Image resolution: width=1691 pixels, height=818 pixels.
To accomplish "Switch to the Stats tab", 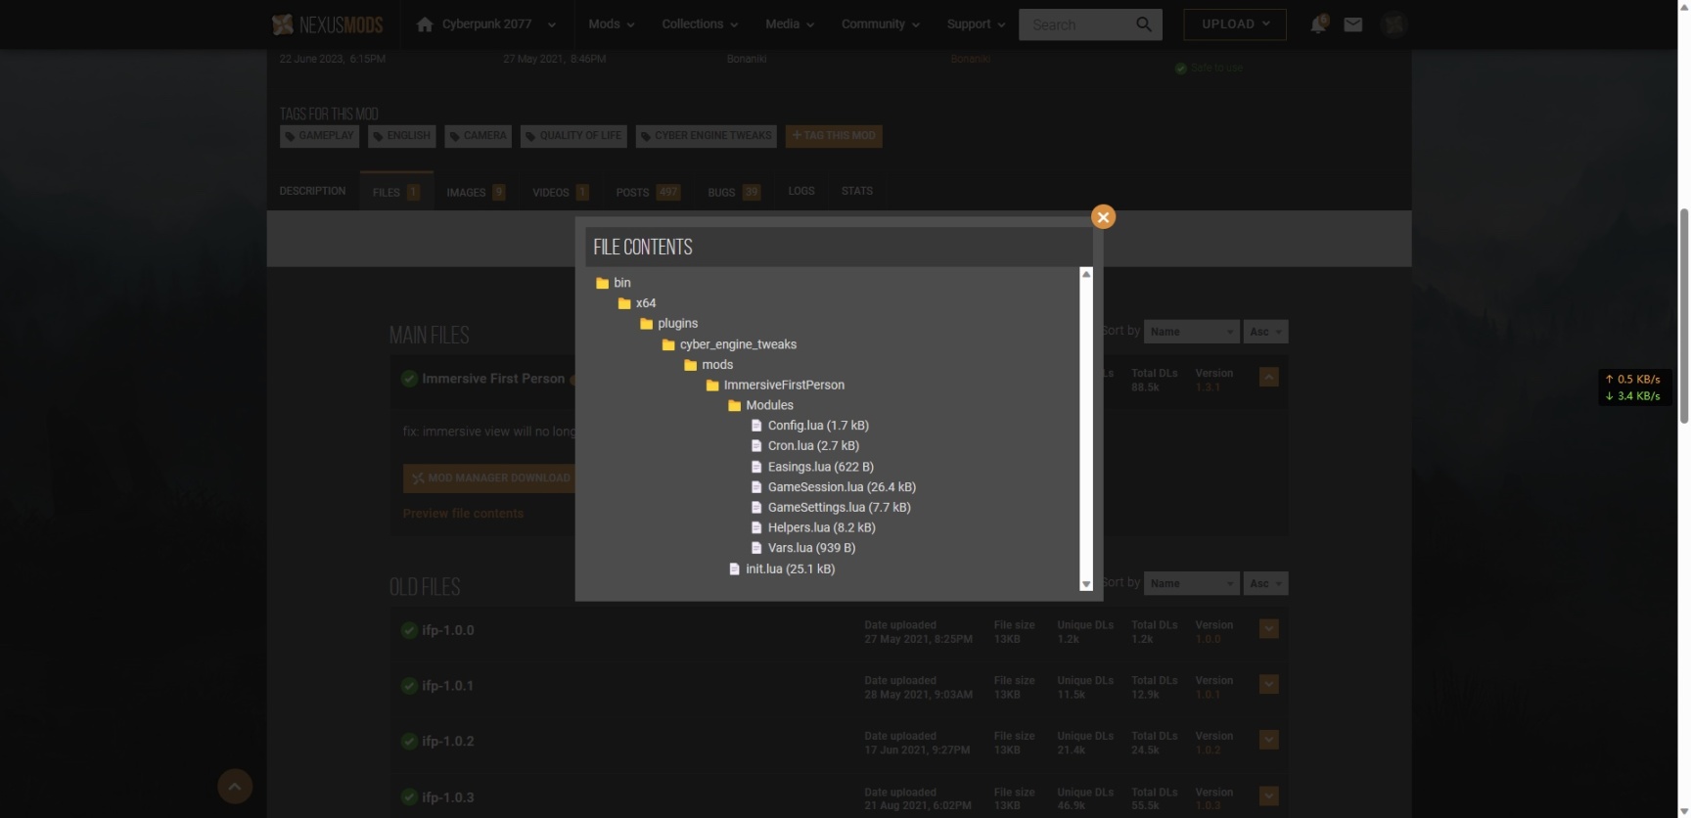I will (857, 191).
